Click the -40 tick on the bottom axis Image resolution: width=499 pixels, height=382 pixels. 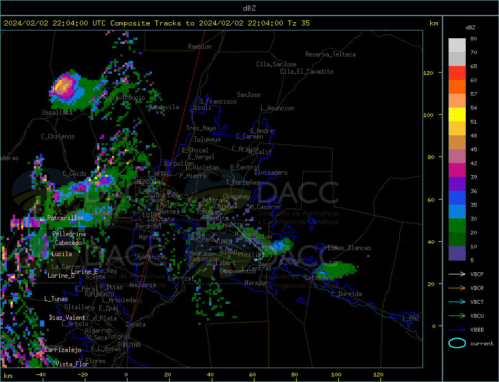pyautogui.click(x=40, y=375)
